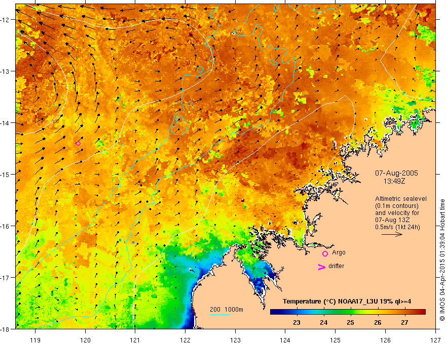Select the 'Argo' legend label

[339, 252]
